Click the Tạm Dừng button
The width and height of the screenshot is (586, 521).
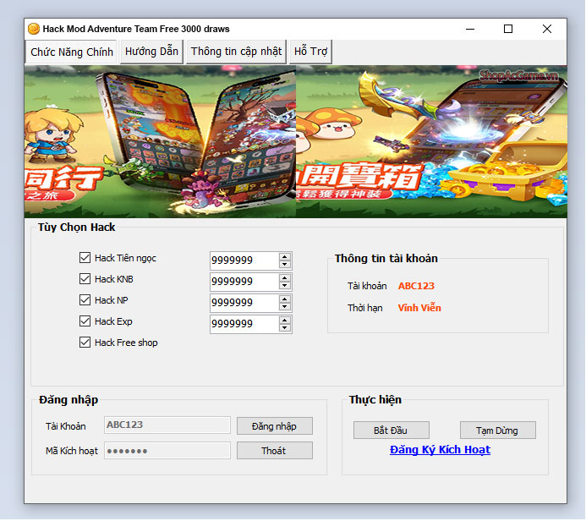point(497,431)
